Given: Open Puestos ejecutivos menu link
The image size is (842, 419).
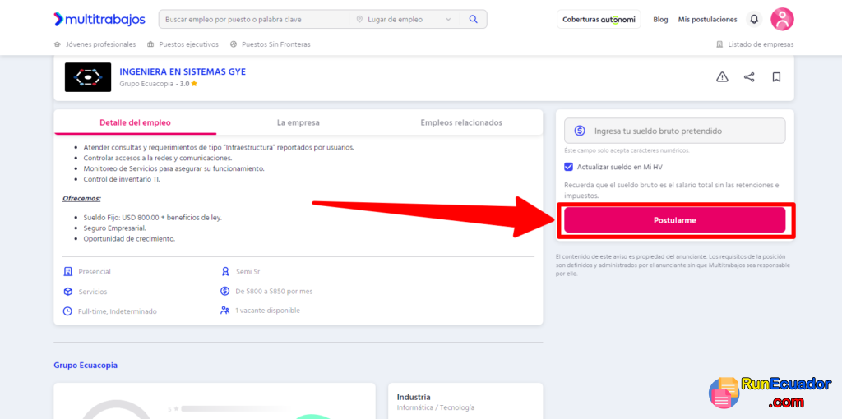Looking at the screenshot, I should click(188, 44).
